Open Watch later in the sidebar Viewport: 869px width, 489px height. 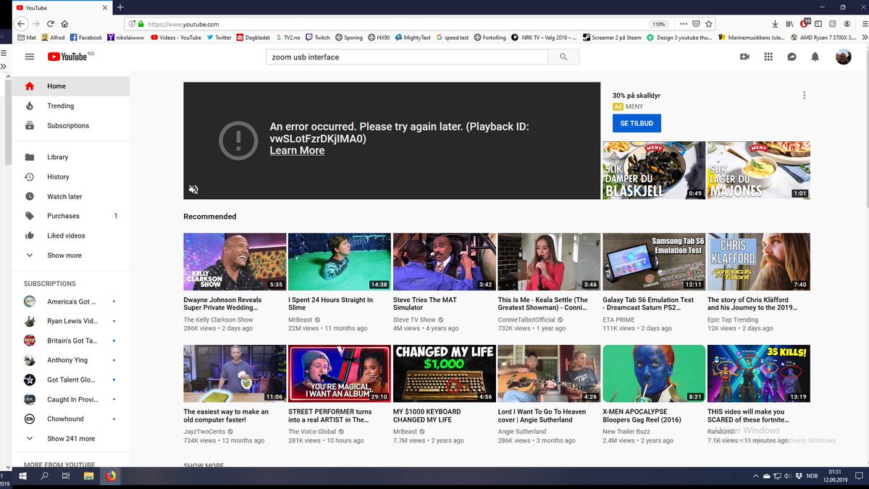(x=71, y=196)
